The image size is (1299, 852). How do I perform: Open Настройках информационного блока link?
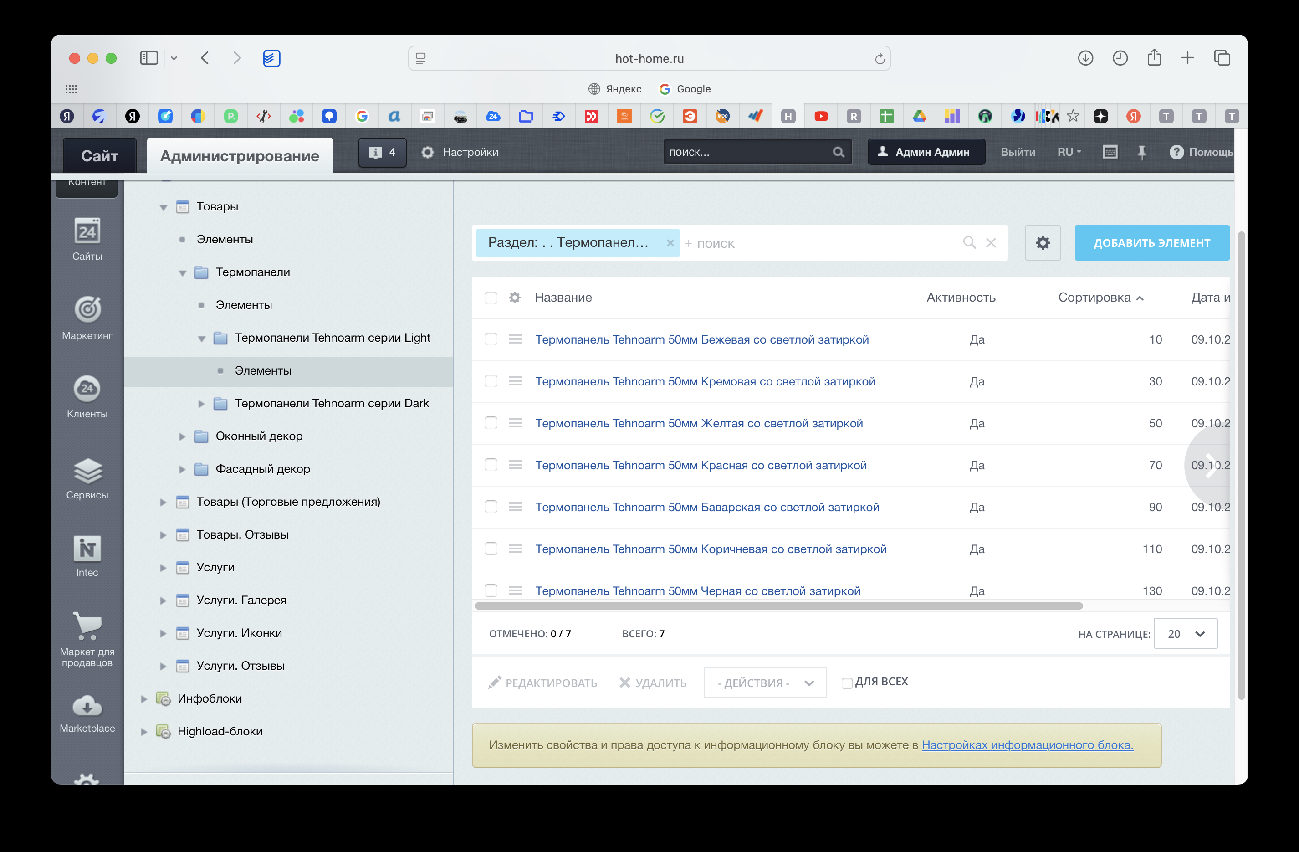(1027, 745)
